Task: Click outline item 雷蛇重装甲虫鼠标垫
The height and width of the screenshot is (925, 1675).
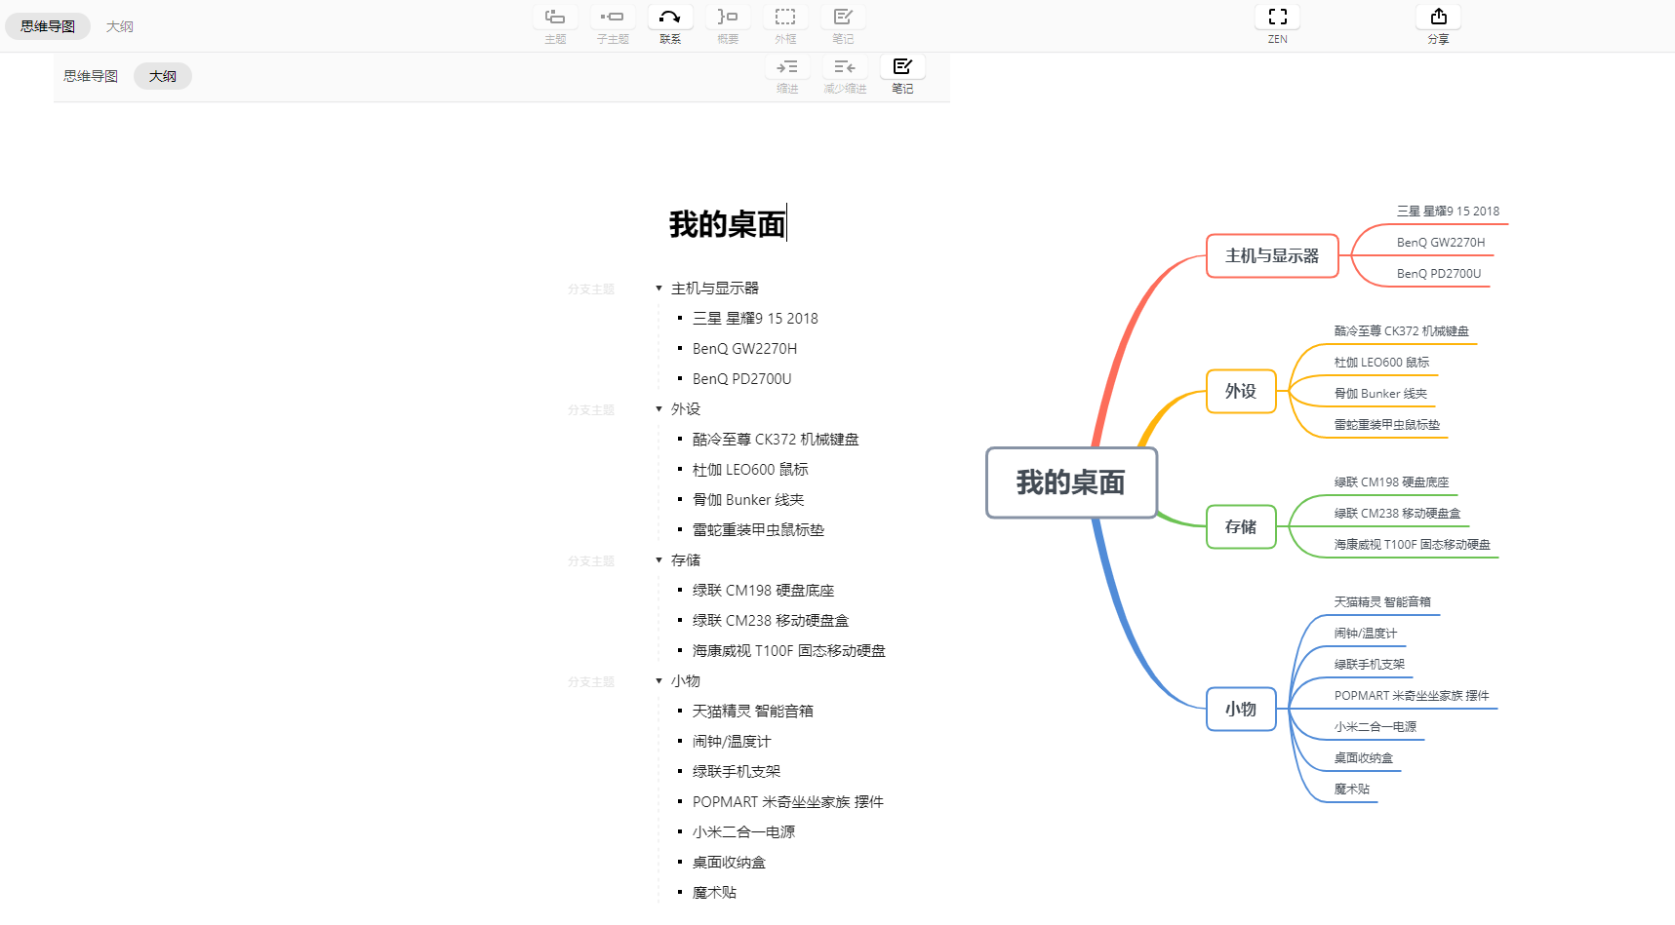Action: [758, 530]
